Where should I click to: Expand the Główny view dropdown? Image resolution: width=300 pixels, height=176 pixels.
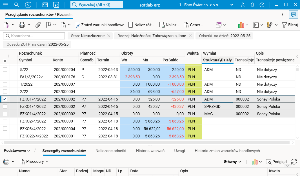[x=232, y=162]
